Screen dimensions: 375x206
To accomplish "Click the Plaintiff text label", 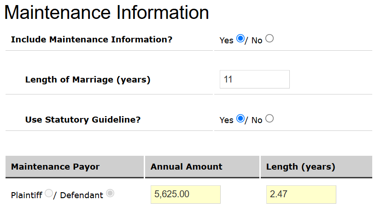I will (x=27, y=195).
